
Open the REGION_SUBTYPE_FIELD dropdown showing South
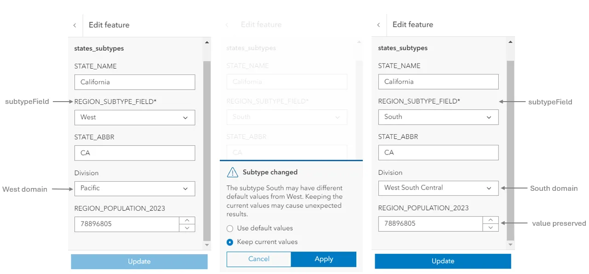[x=438, y=117]
